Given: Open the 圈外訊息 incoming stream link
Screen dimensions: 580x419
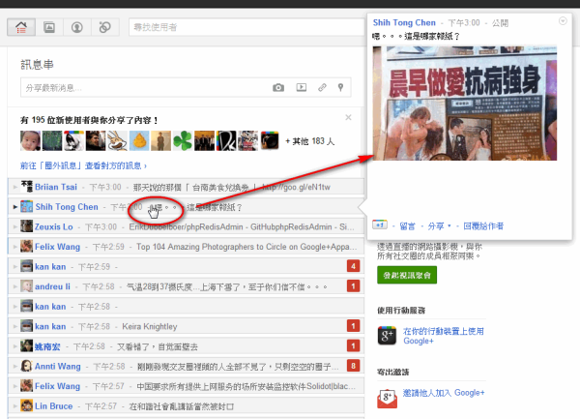Looking at the screenshot, I should (x=83, y=165).
